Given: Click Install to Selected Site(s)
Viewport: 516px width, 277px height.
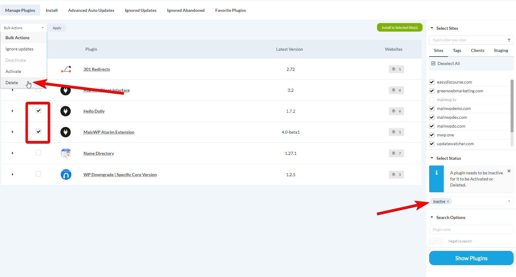Looking at the screenshot, I should coord(399,27).
